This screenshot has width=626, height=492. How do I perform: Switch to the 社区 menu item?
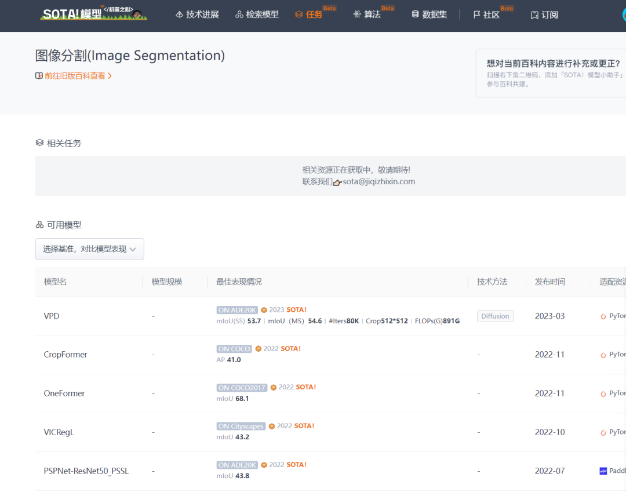click(x=490, y=14)
